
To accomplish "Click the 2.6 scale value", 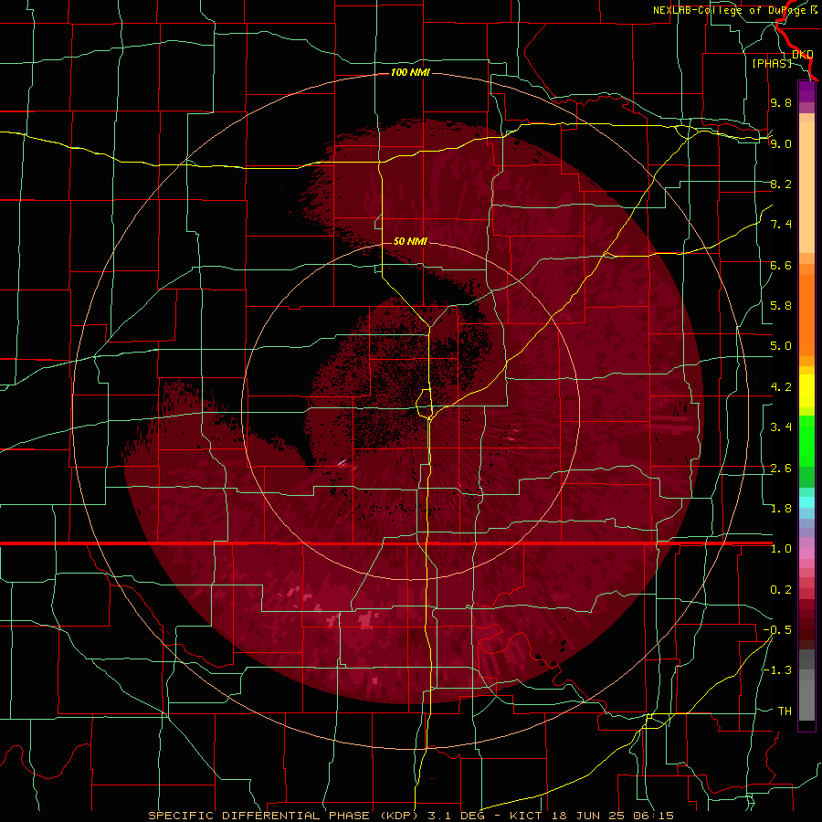I will coord(781,469).
